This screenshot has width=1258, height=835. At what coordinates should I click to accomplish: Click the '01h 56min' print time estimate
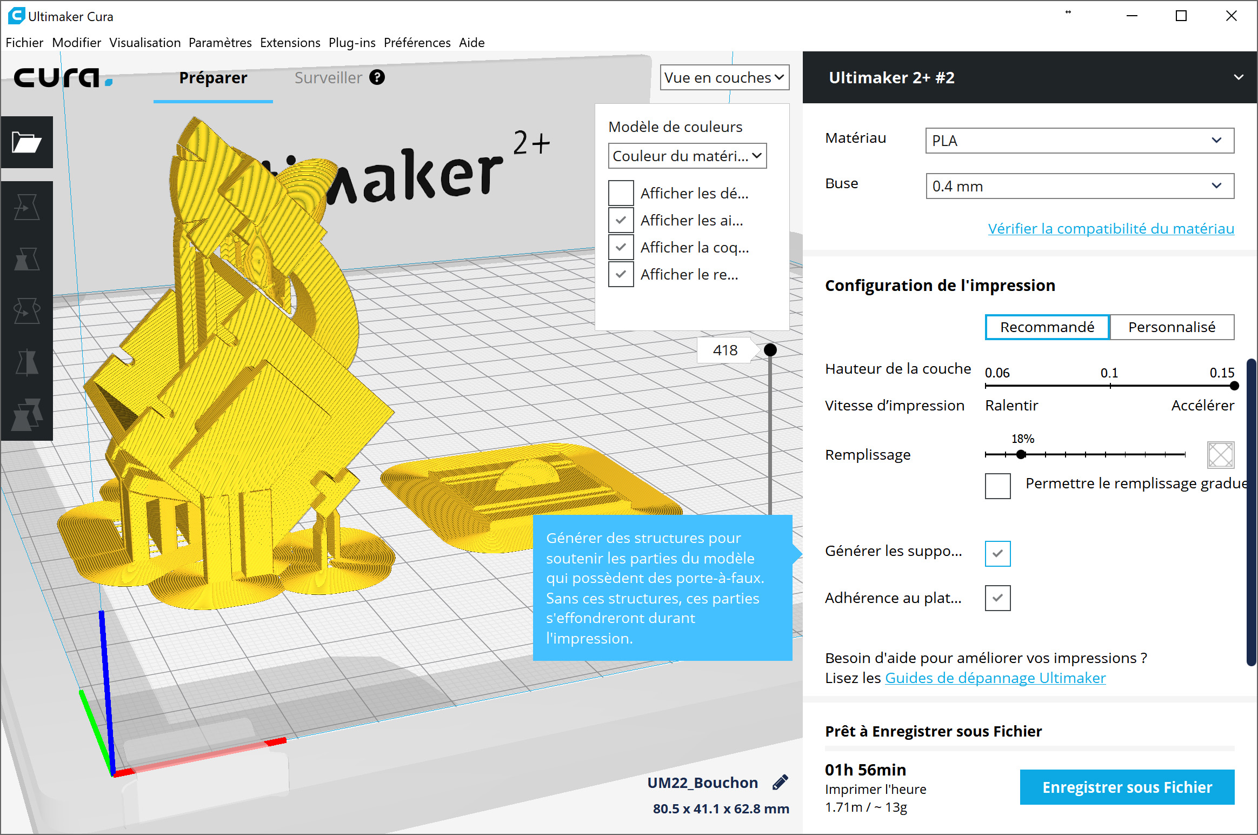[x=866, y=770]
